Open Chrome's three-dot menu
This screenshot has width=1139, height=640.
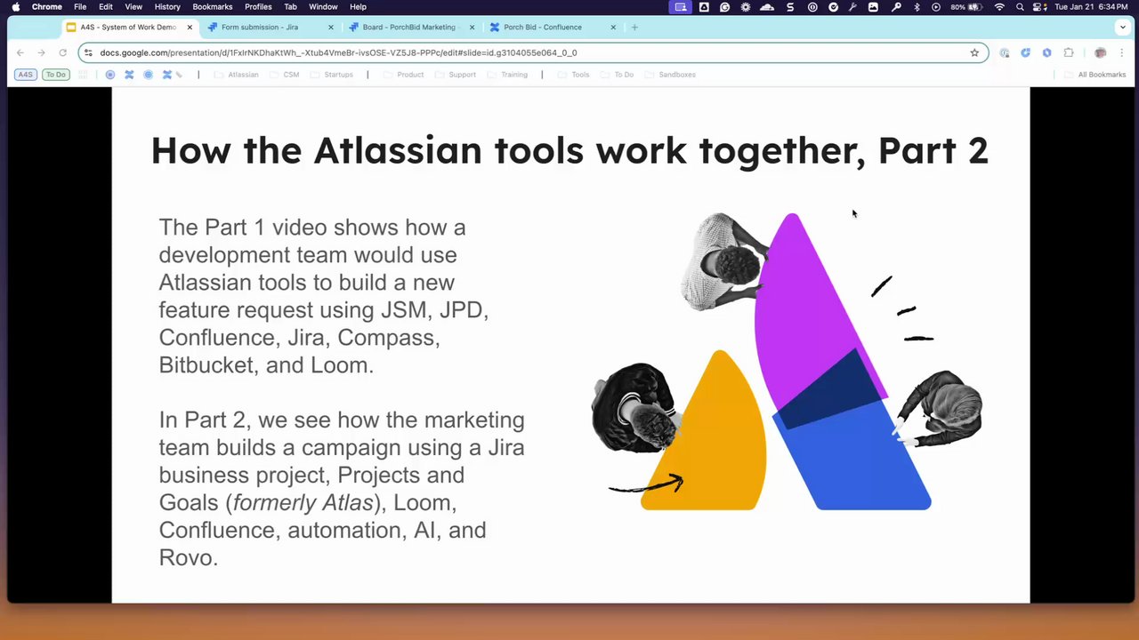[1121, 52]
